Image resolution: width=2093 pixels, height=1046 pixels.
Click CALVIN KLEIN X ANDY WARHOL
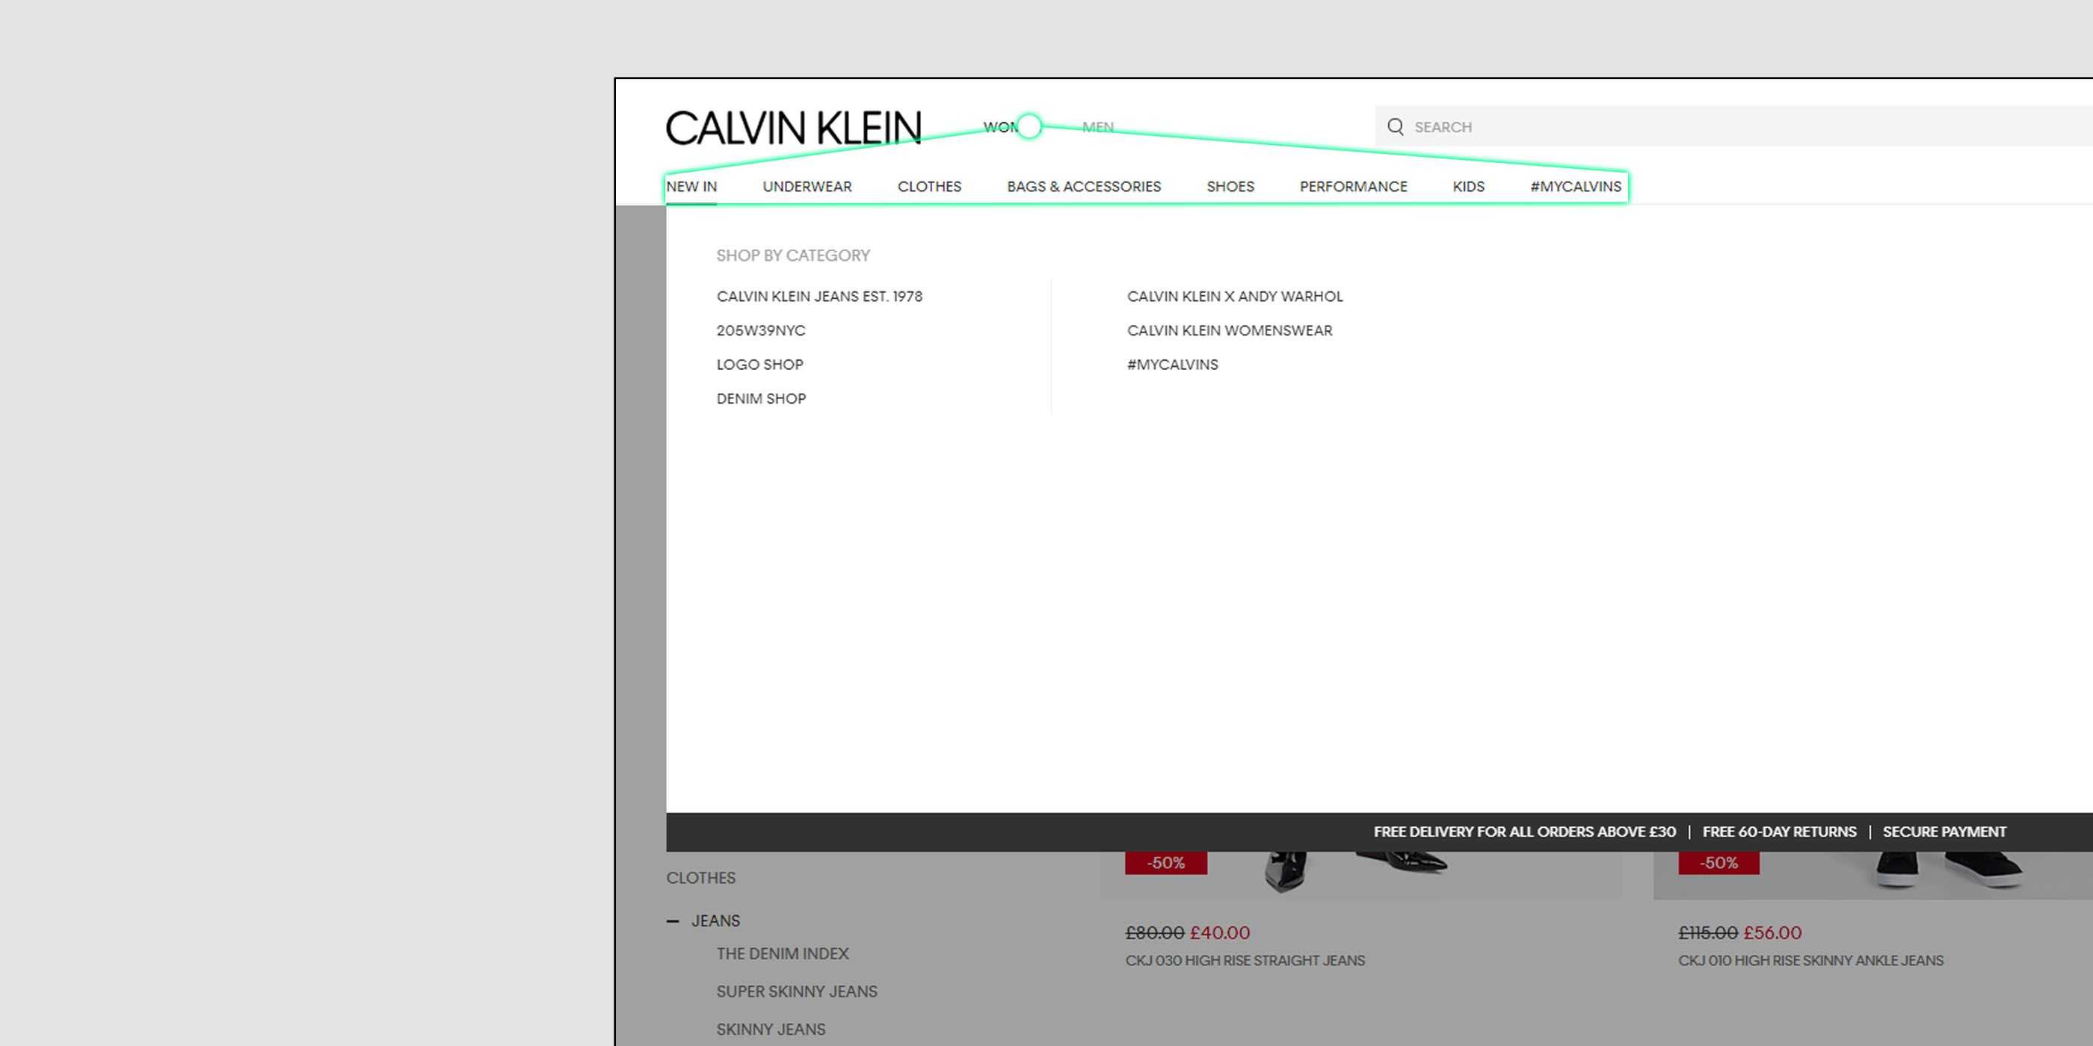point(1235,295)
